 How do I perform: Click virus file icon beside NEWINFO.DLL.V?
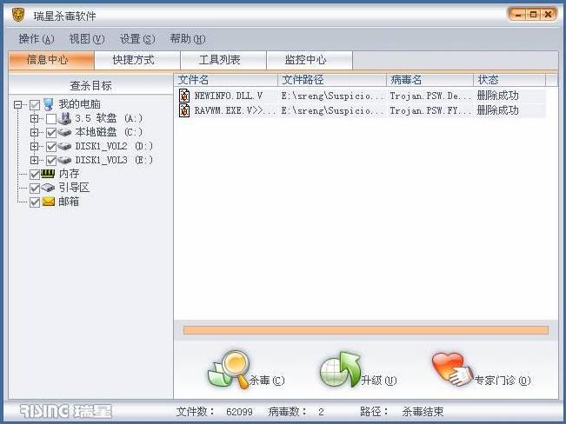(184, 96)
